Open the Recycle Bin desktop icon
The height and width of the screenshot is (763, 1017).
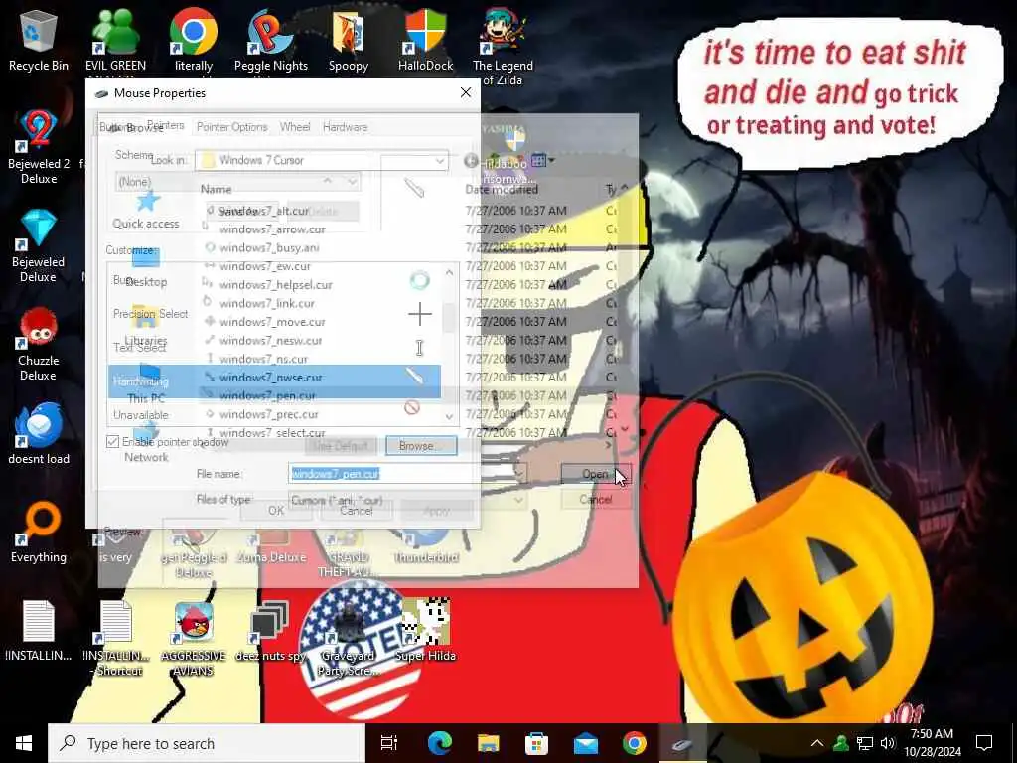pos(39,40)
